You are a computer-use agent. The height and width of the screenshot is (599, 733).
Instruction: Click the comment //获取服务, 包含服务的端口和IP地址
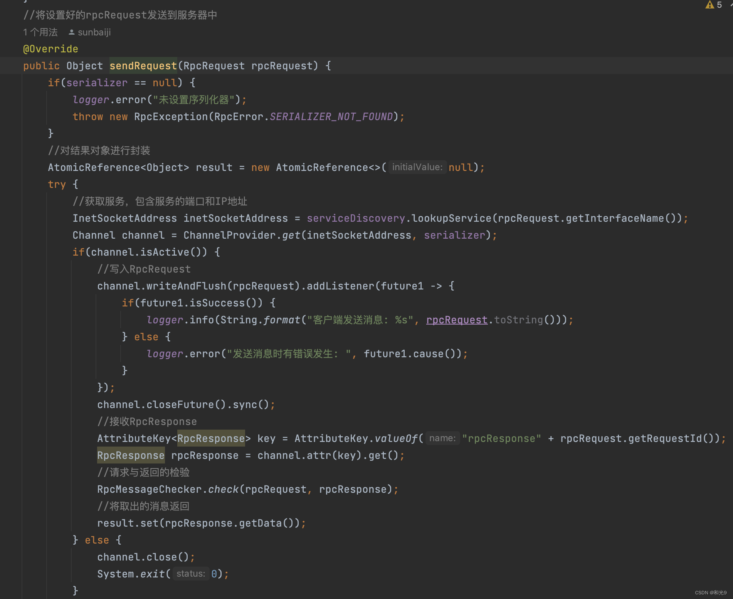160,201
